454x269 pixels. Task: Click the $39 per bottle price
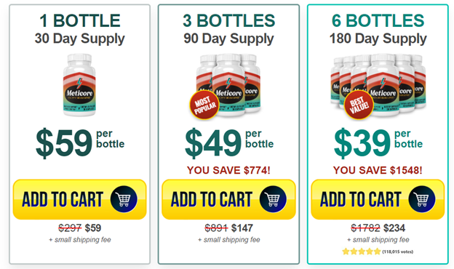(x=378, y=143)
